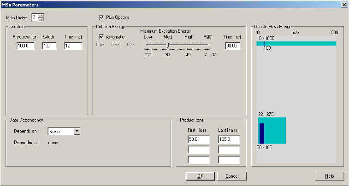349x186 pixels.
Task: Click the 10 - 1000 mass range bar
Action: [x=296, y=43]
